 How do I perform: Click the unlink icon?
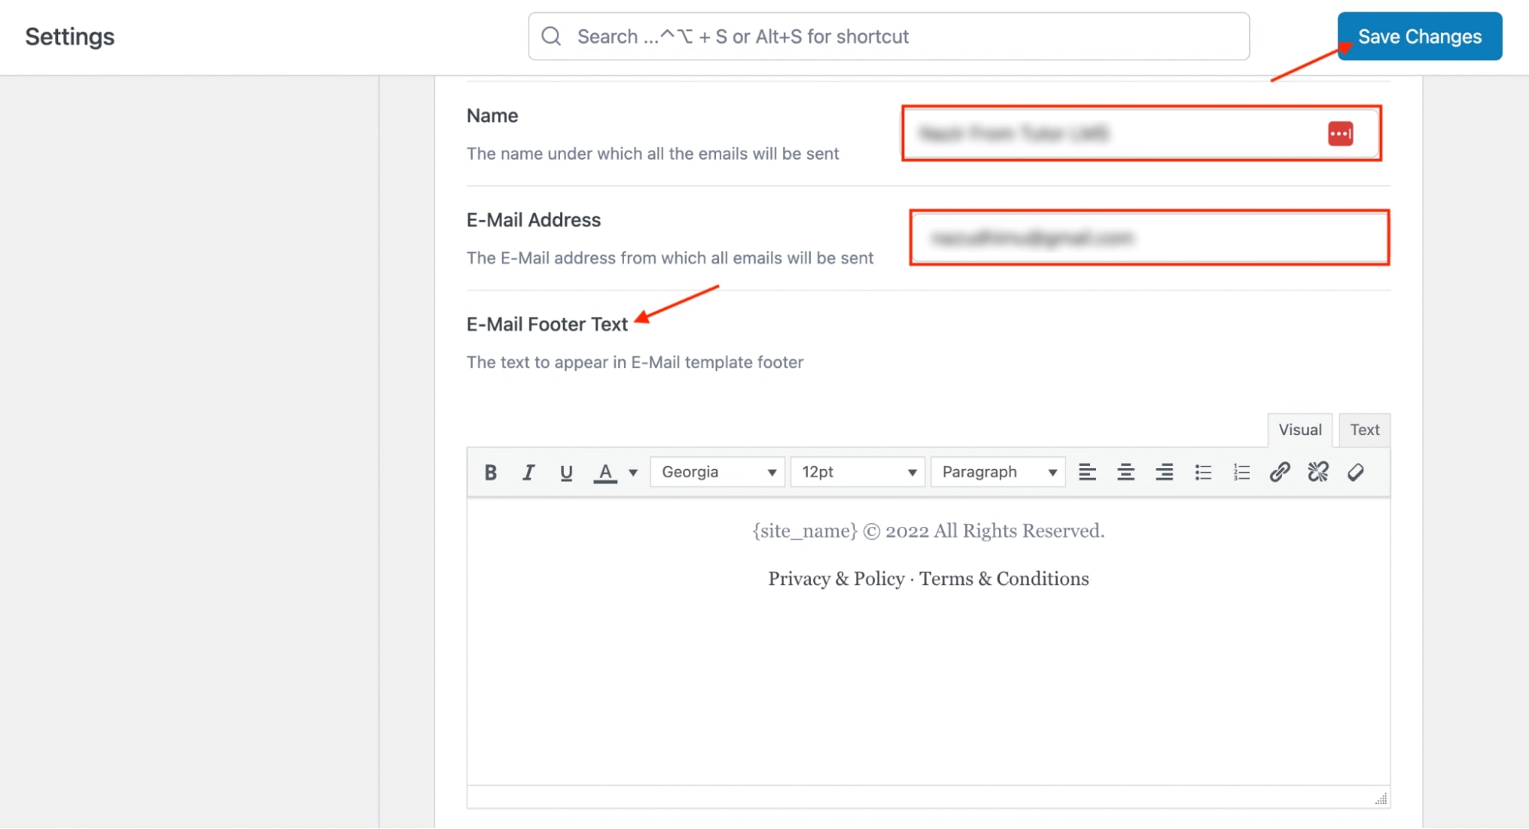click(1319, 472)
